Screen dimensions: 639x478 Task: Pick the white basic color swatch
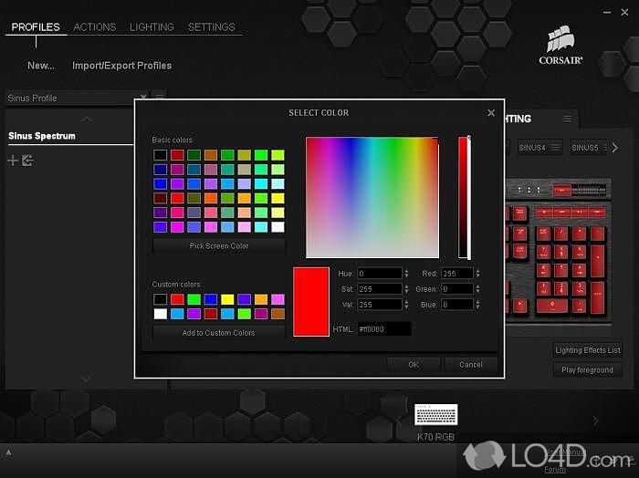(278, 227)
